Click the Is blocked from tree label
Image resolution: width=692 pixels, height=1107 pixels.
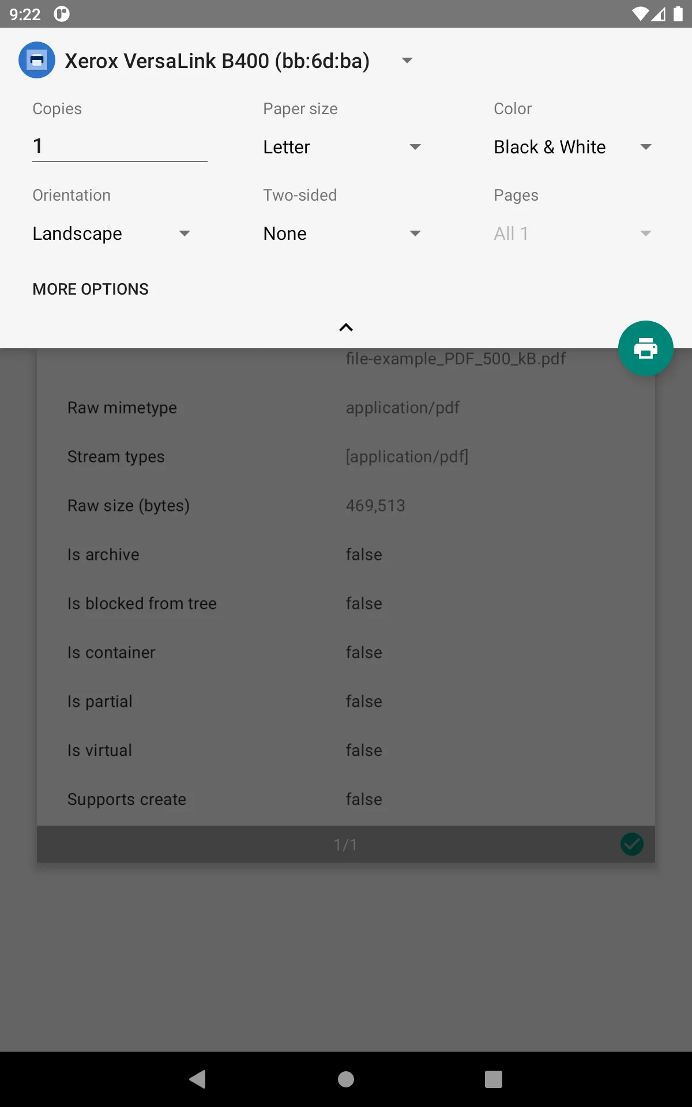pyautogui.click(x=142, y=604)
